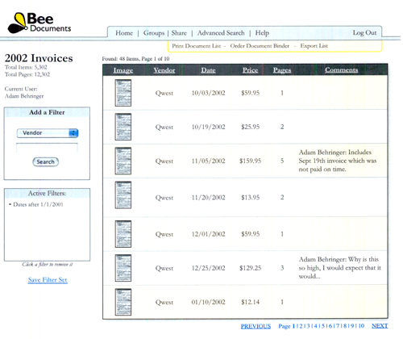The image size is (403, 339).
Task: Click the Adam Behringer current user name
Action: point(24,96)
